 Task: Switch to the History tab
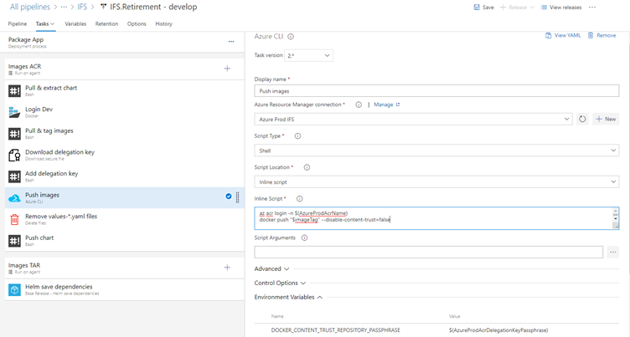tap(163, 24)
